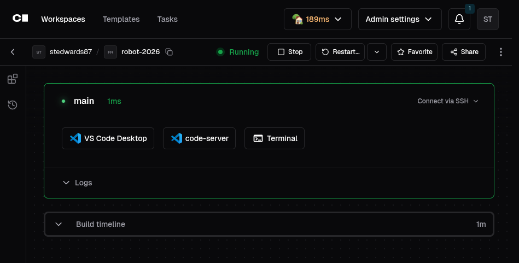This screenshot has height=263, width=519.
Task: Open the three-dot more options menu
Action: tap(501, 52)
